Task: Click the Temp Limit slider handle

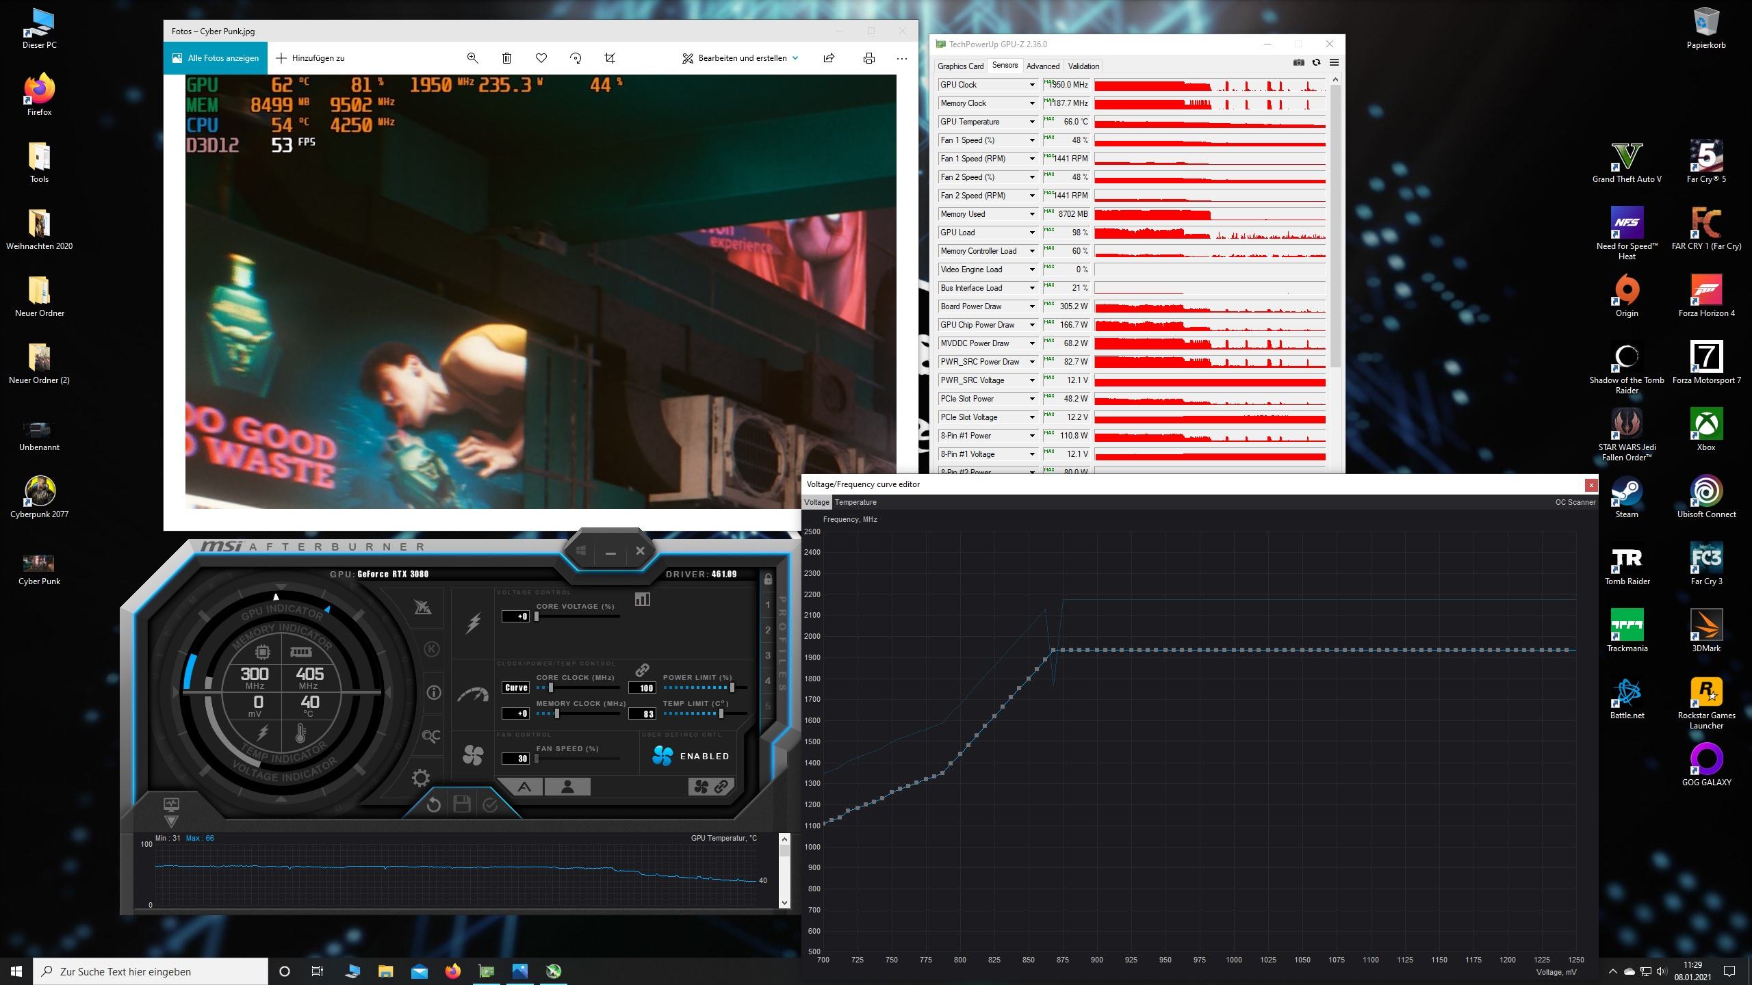Action: 721,713
